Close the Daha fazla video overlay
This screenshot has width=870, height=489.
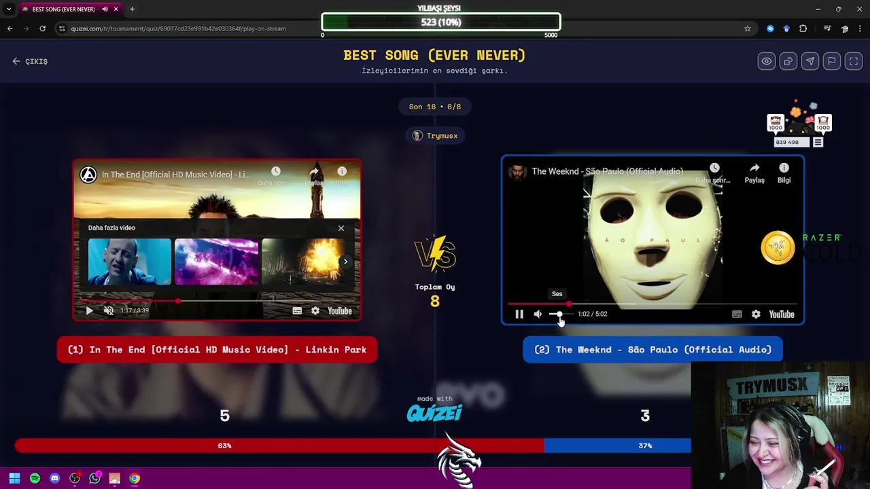tap(341, 228)
